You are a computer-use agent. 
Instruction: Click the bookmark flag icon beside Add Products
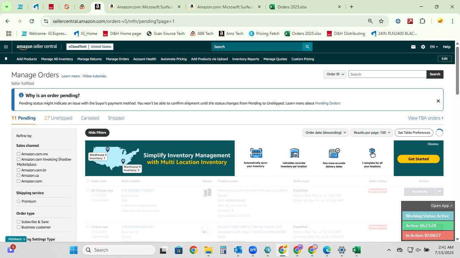click(6, 59)
